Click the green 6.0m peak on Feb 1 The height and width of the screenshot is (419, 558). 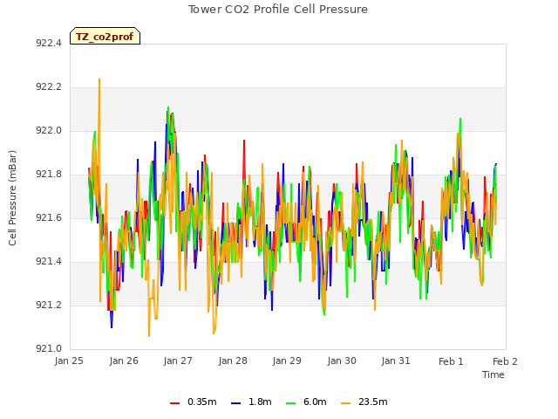[460, 119]
